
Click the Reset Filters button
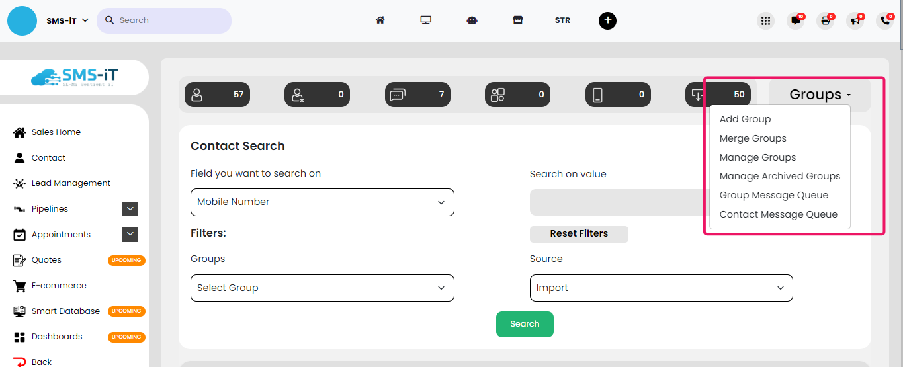(579, 234)
